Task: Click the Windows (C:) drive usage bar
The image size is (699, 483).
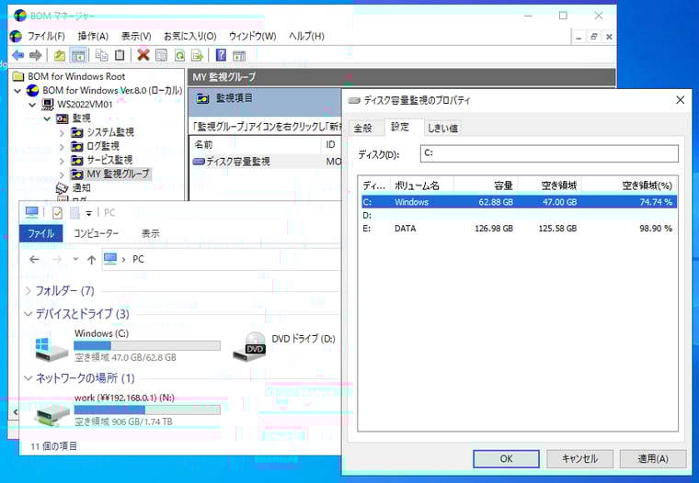Action: click(146, 345)
